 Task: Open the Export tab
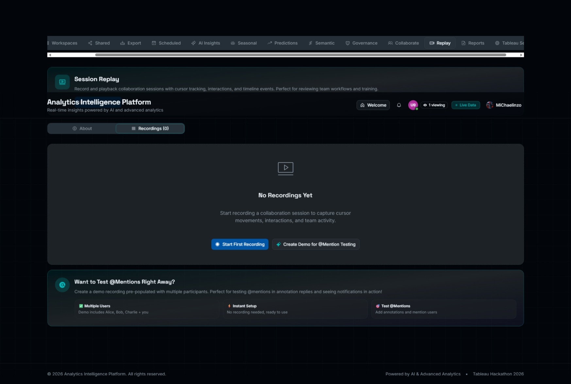[x=131, y=43]
